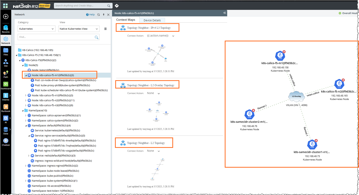This screenshot has width=359, height=195.
Task: Open Intents in the left sidebar
Action: (5, 97)
